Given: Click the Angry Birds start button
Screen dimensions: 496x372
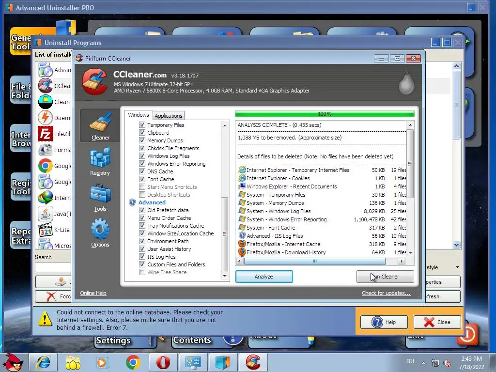Looking at the screenshot, I should tap(14, 362).
